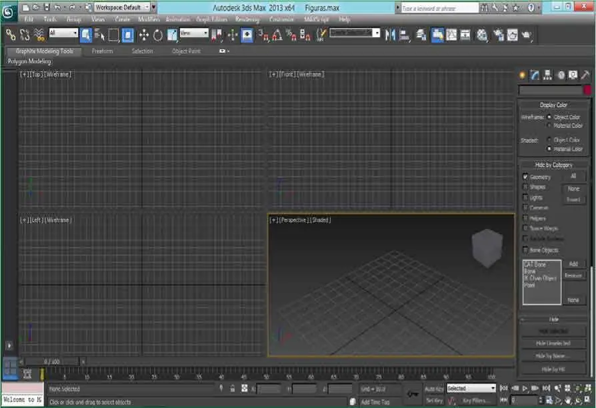
Task: Open the Edit menu
Action: tap(29, 19)
